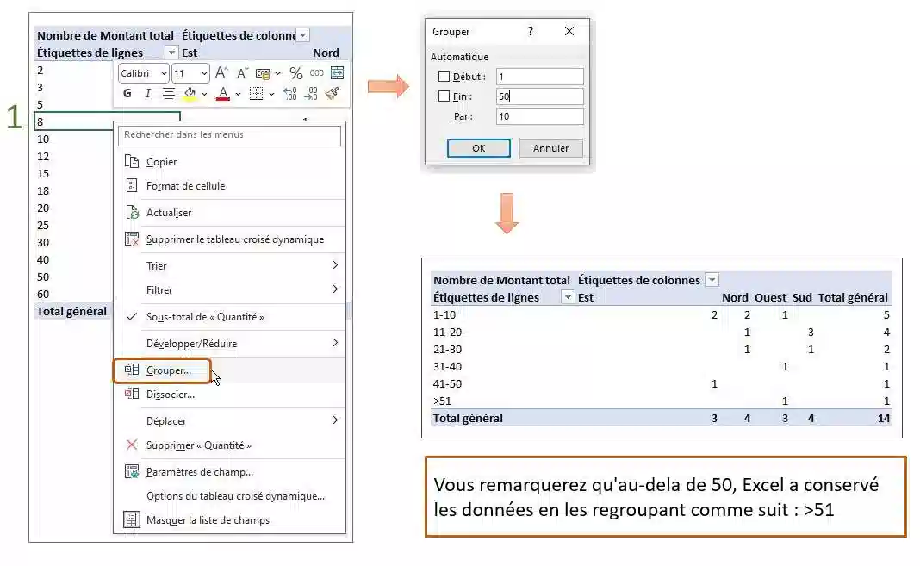The image size is (920, 566).
Task: Click the Masquer la liste de champs icon
Action: pyautogui.click(x=132, y=519)
